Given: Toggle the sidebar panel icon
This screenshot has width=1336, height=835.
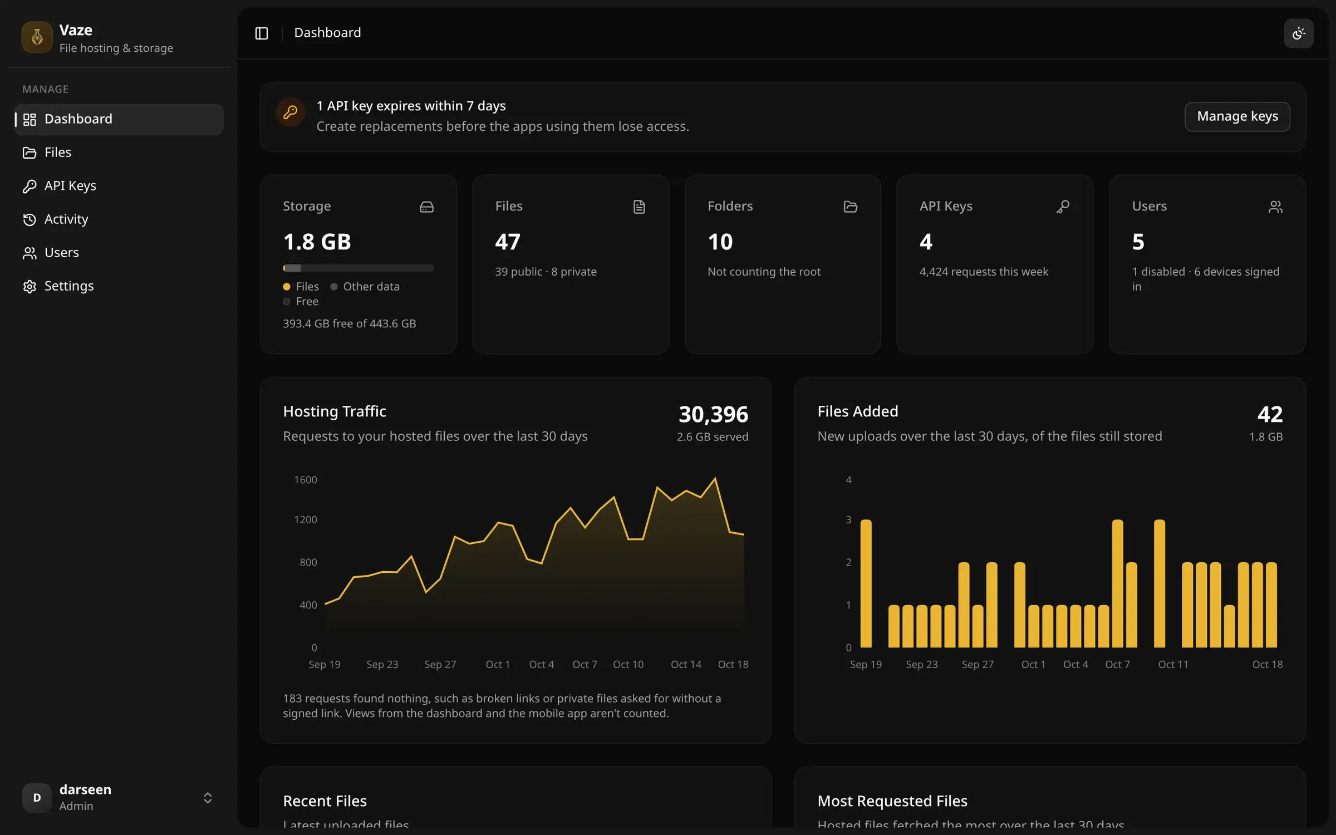Looking at the screenshot, I should (261, 33).
